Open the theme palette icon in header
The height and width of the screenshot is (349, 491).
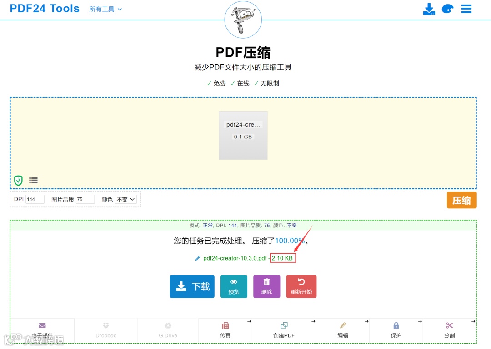[x=447, y=9]
